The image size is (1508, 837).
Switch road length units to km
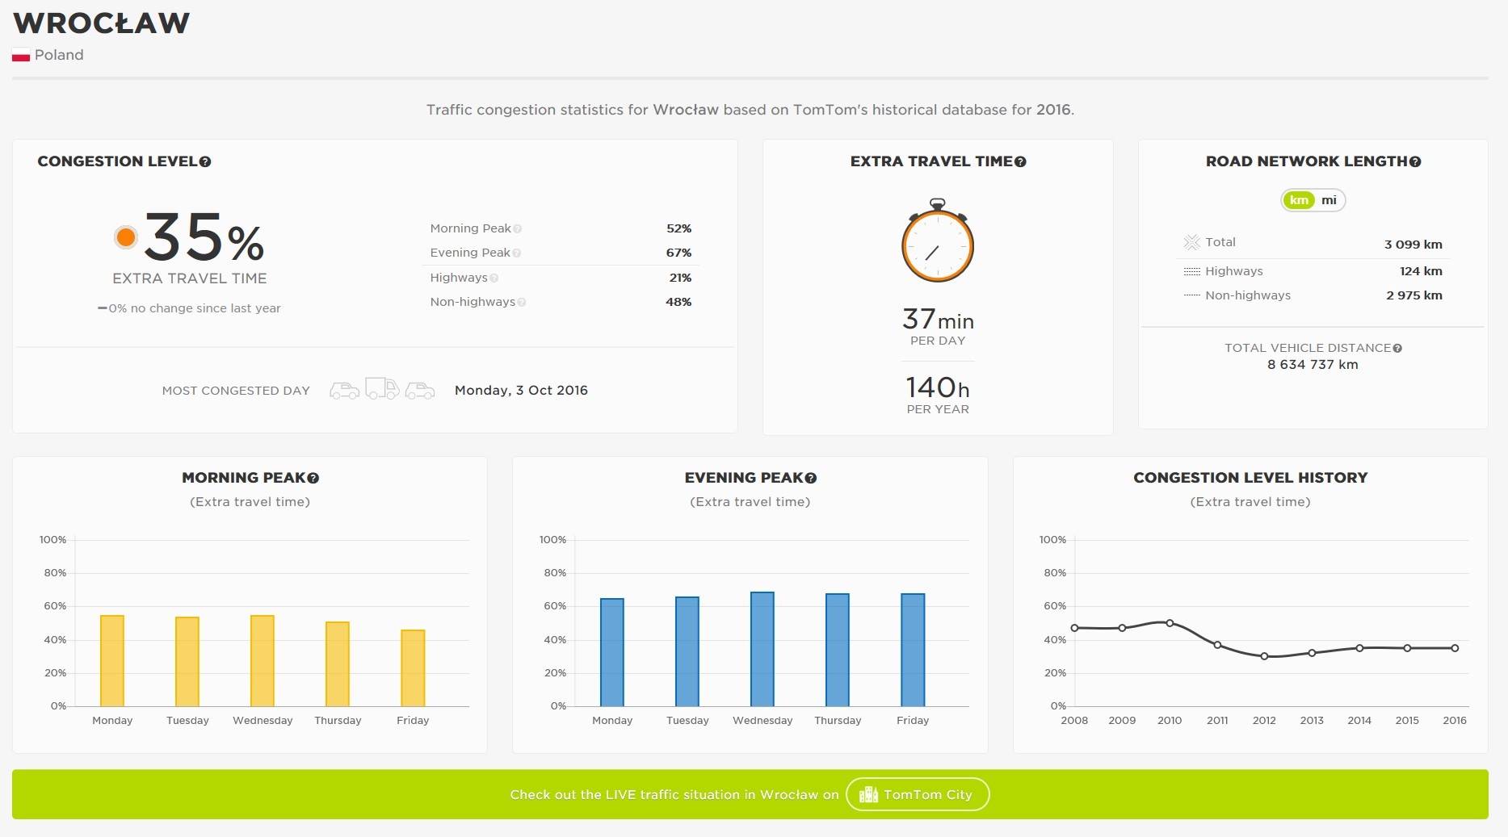(1299, 200)
